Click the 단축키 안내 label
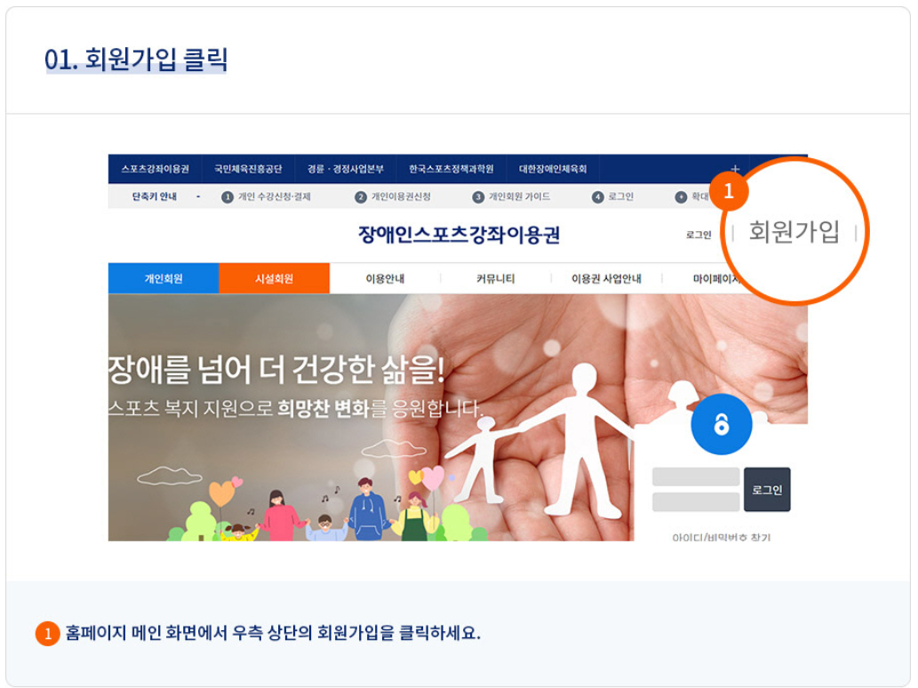918x688 pixels. tap(154, 196)
